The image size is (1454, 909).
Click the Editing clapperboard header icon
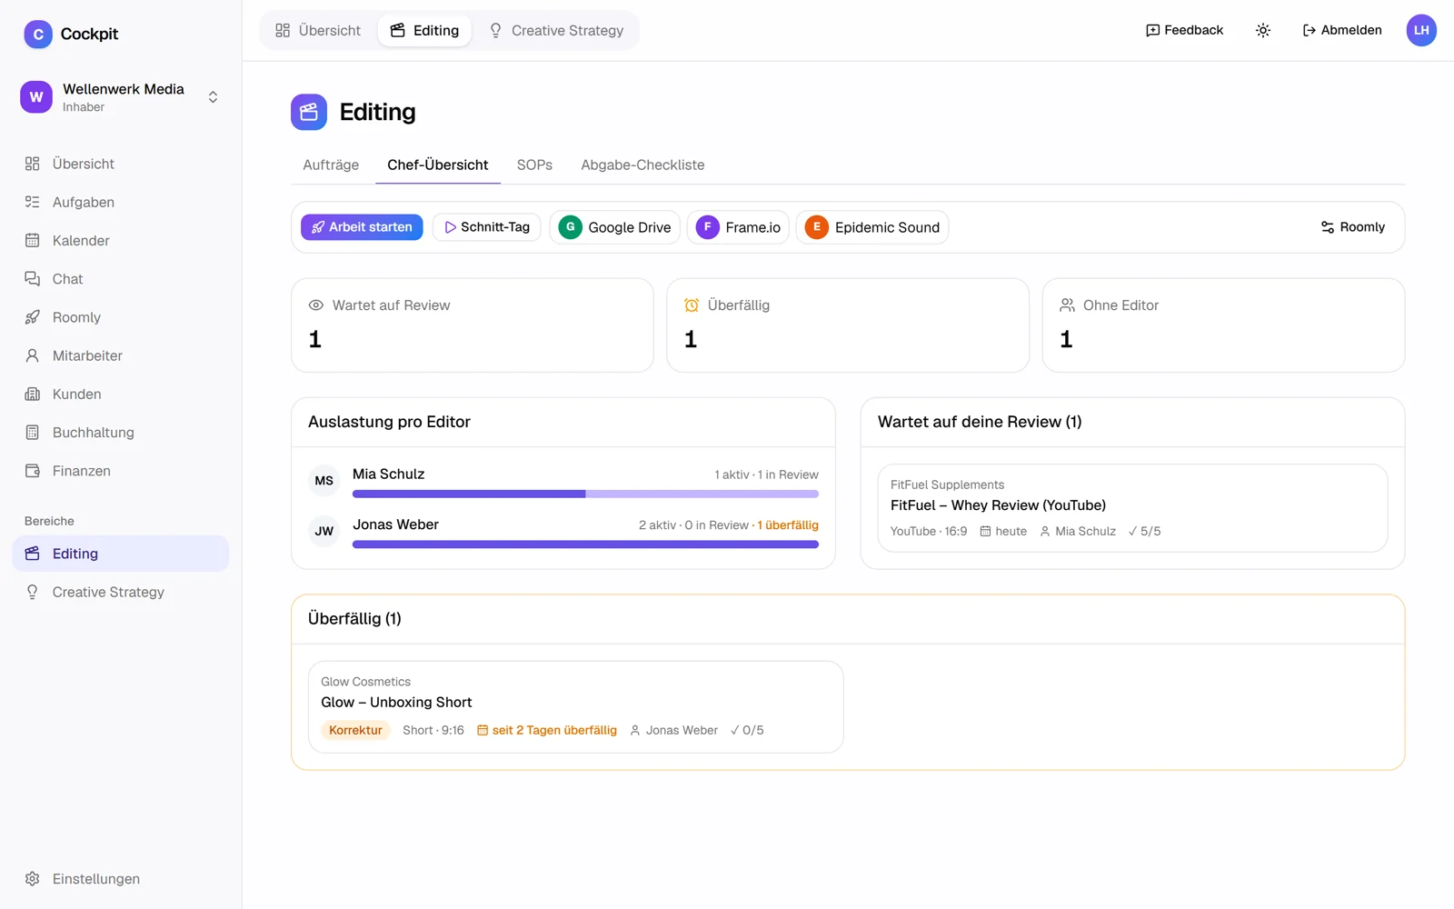309,112
